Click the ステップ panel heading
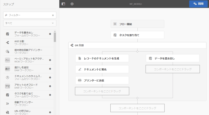The width and height of the screenshot is (209, 115). point(9,4)
